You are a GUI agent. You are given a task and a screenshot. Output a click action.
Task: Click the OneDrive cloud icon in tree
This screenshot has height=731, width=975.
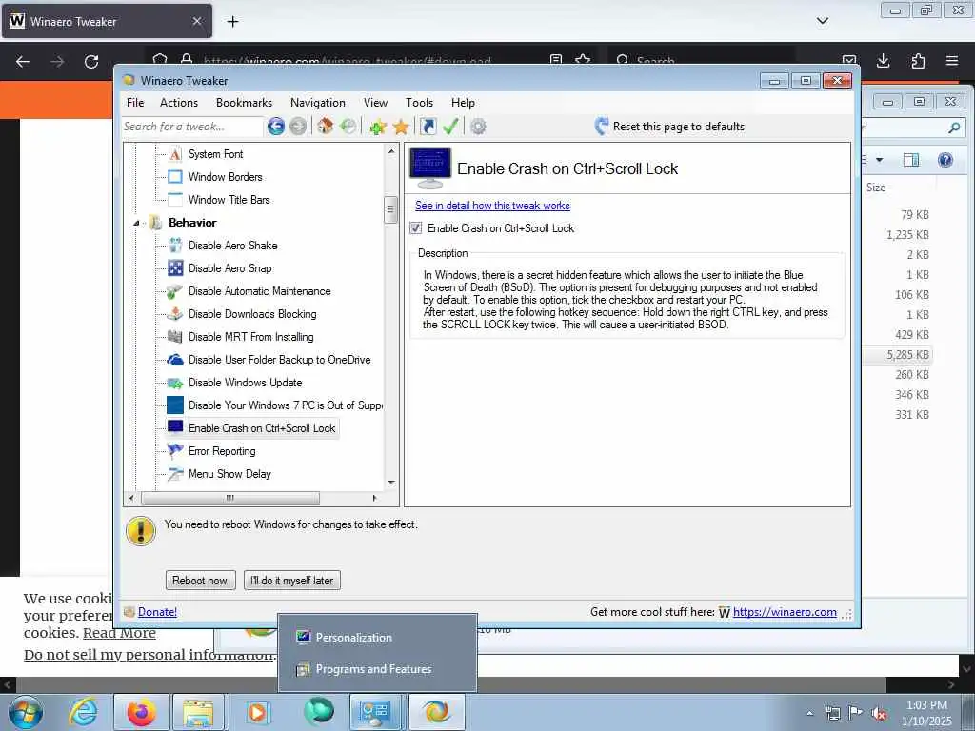point(175,360)
